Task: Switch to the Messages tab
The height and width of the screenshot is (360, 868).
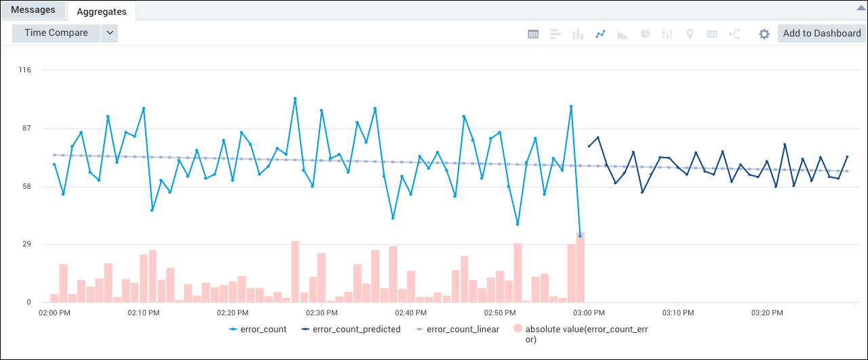Action: pos(33,10)
